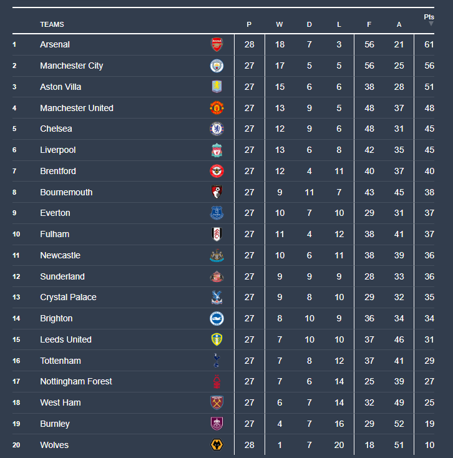Viewport: 453px width, 458px height.
Task: Select the Nottingham Forest team name
Action: (76, 381)
